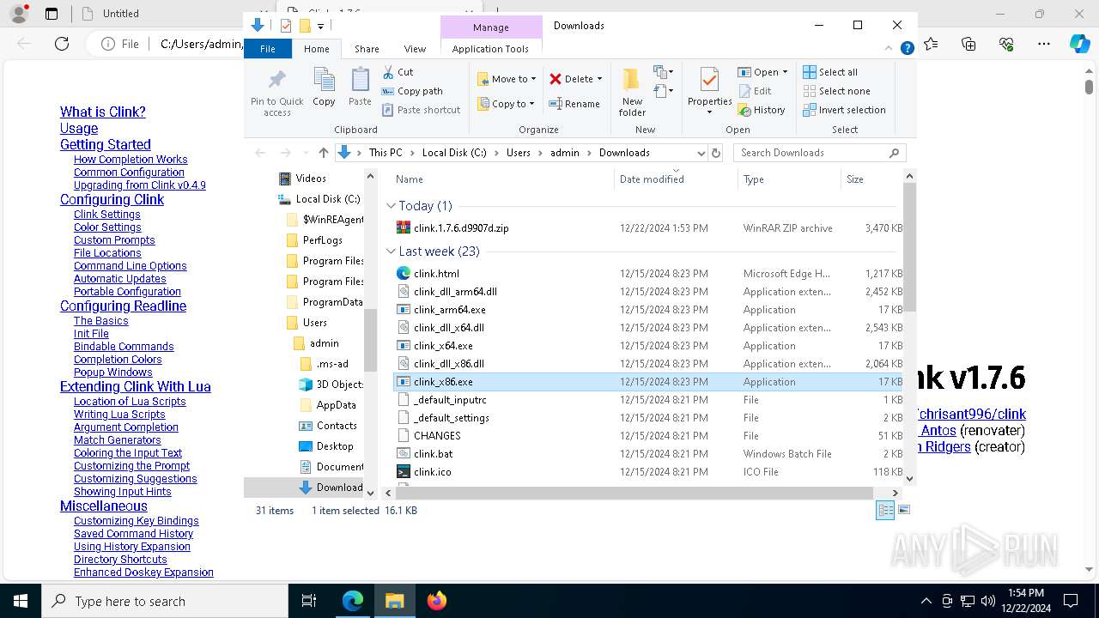Open Microsoft Edge from the taskbar
The image size is (1099, 618).
tap(353, 601)
